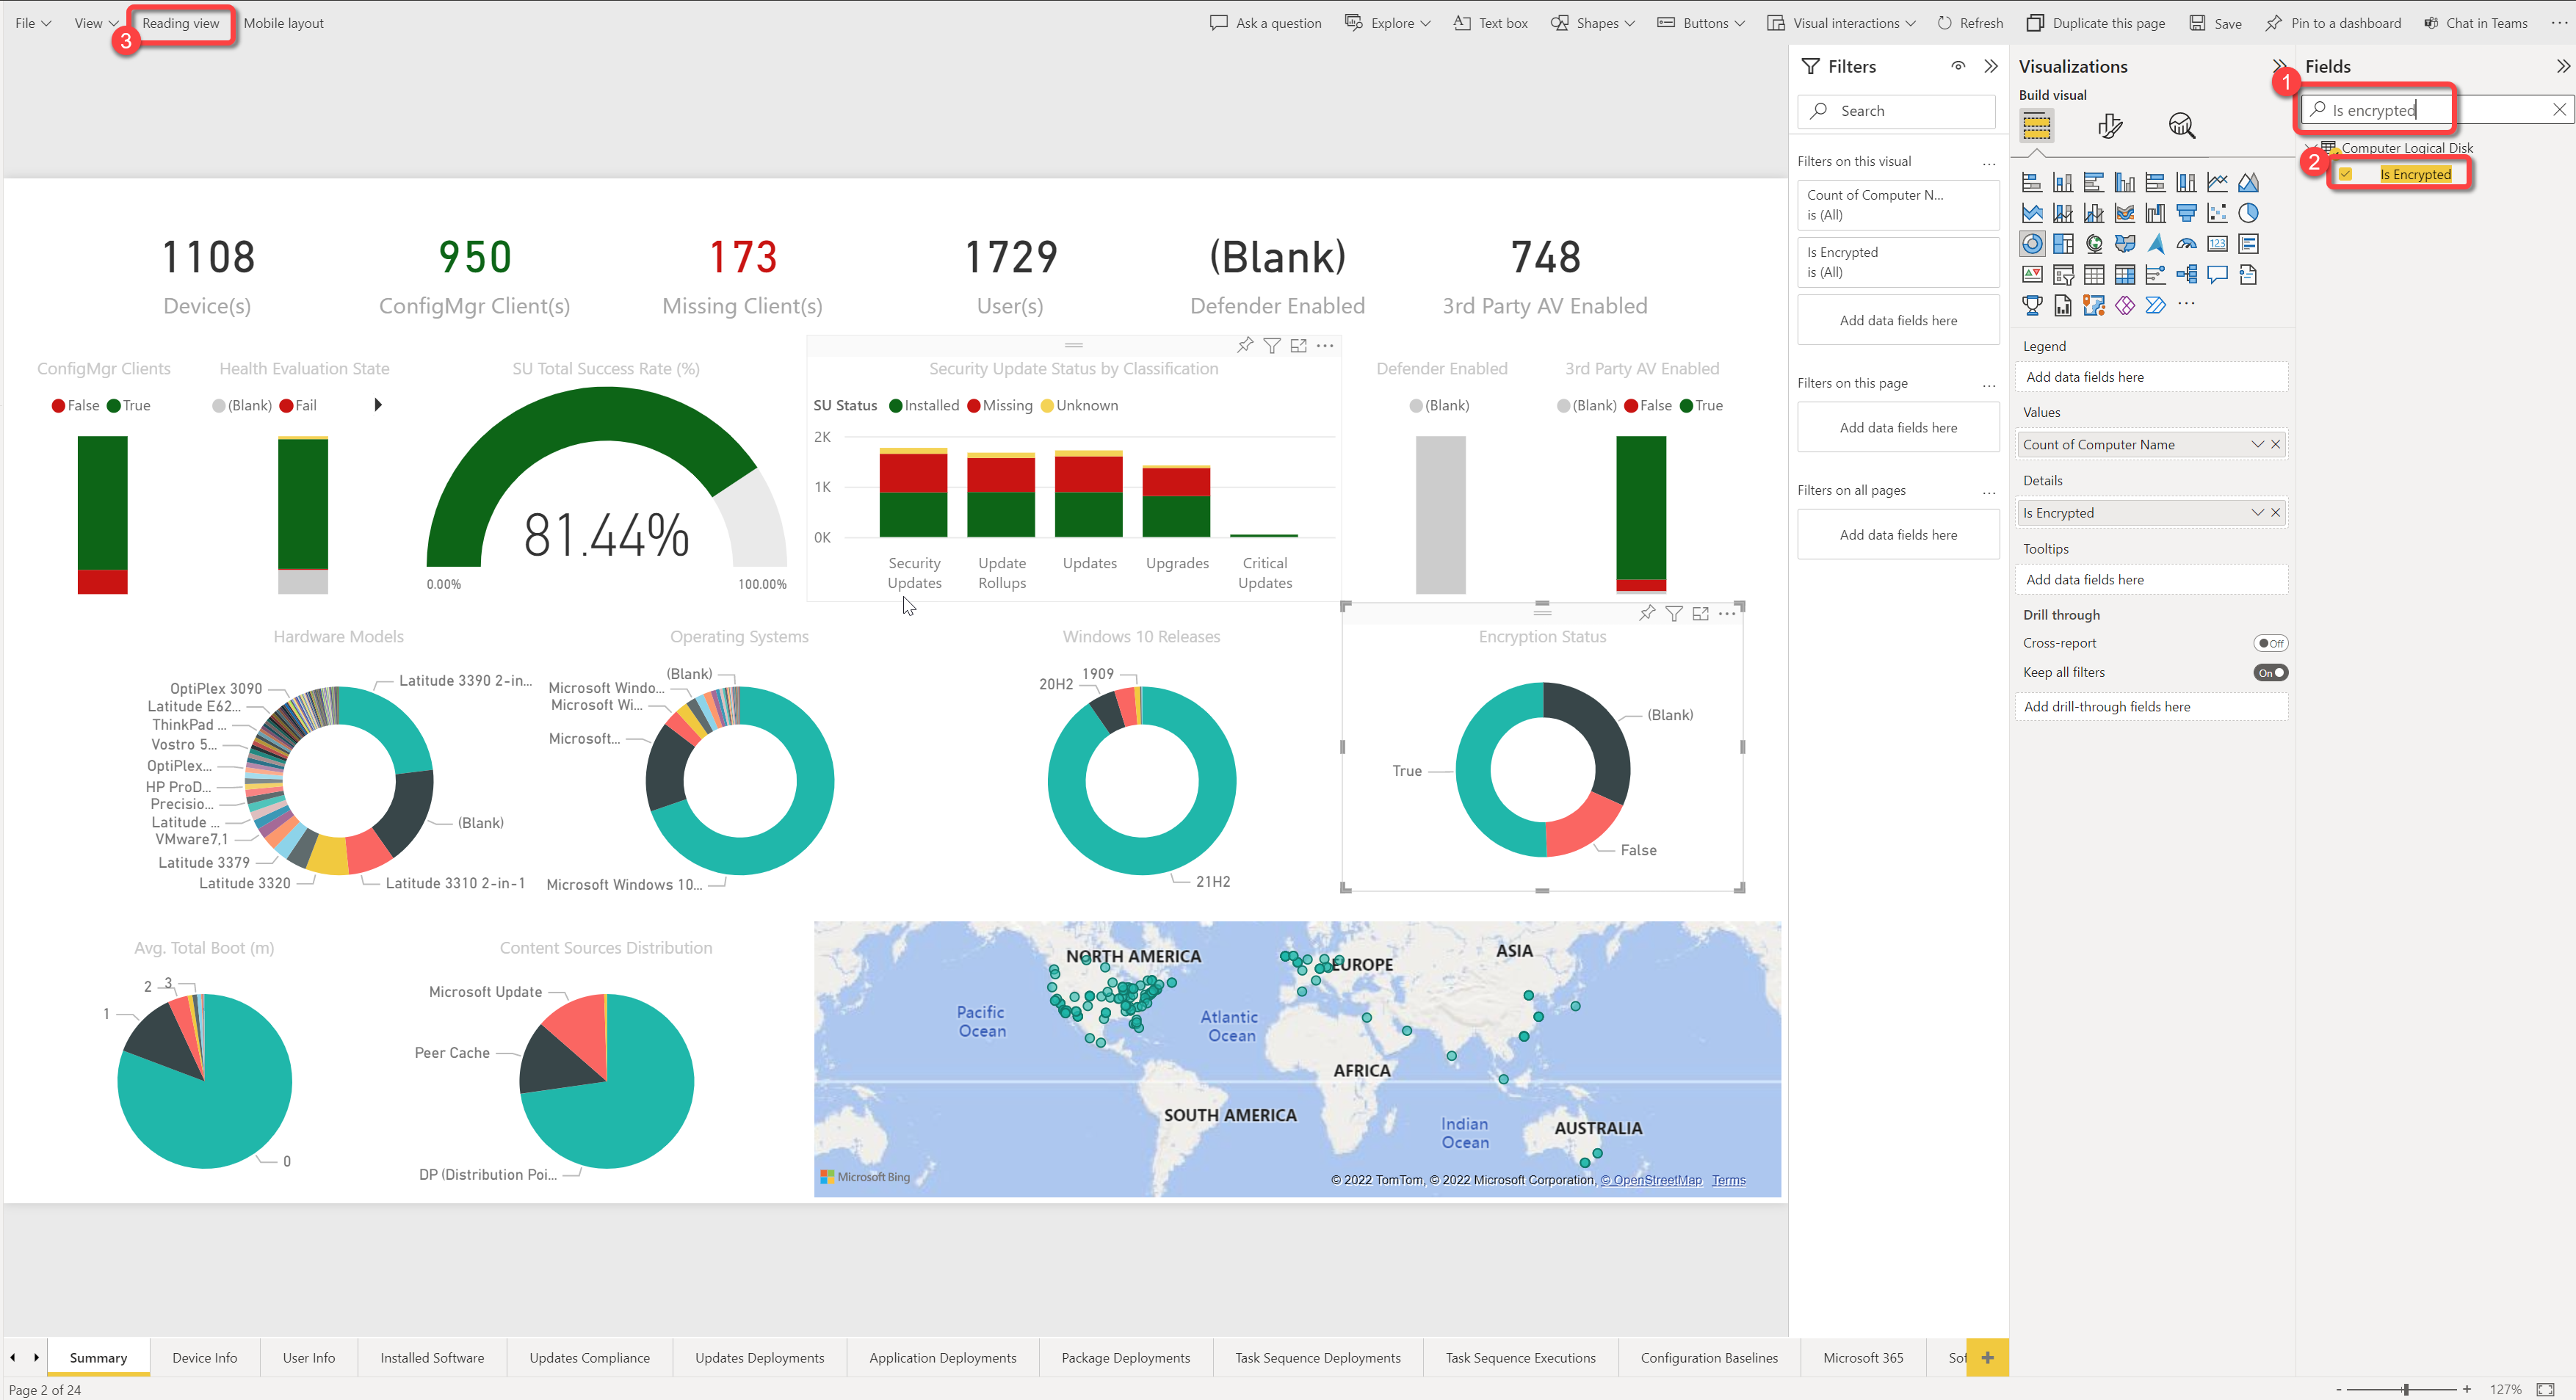Open the Application Deployments tab
This screenshot has height=1400, width=2576.
coord(943,1357)
